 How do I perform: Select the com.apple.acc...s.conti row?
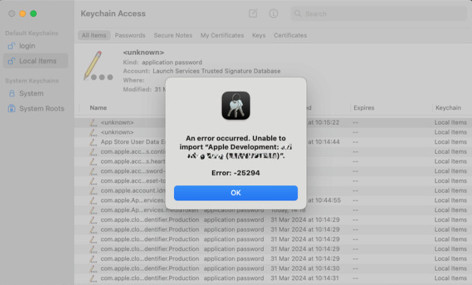click(273, 152)
